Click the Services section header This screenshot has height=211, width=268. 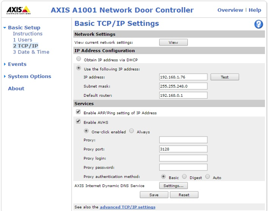click(169, 103)
